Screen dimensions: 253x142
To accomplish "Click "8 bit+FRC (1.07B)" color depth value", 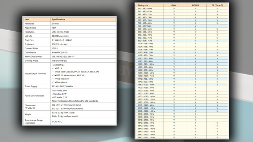I will [x=60, y=53].
